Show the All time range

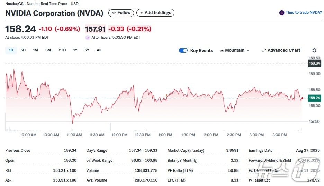99,50
